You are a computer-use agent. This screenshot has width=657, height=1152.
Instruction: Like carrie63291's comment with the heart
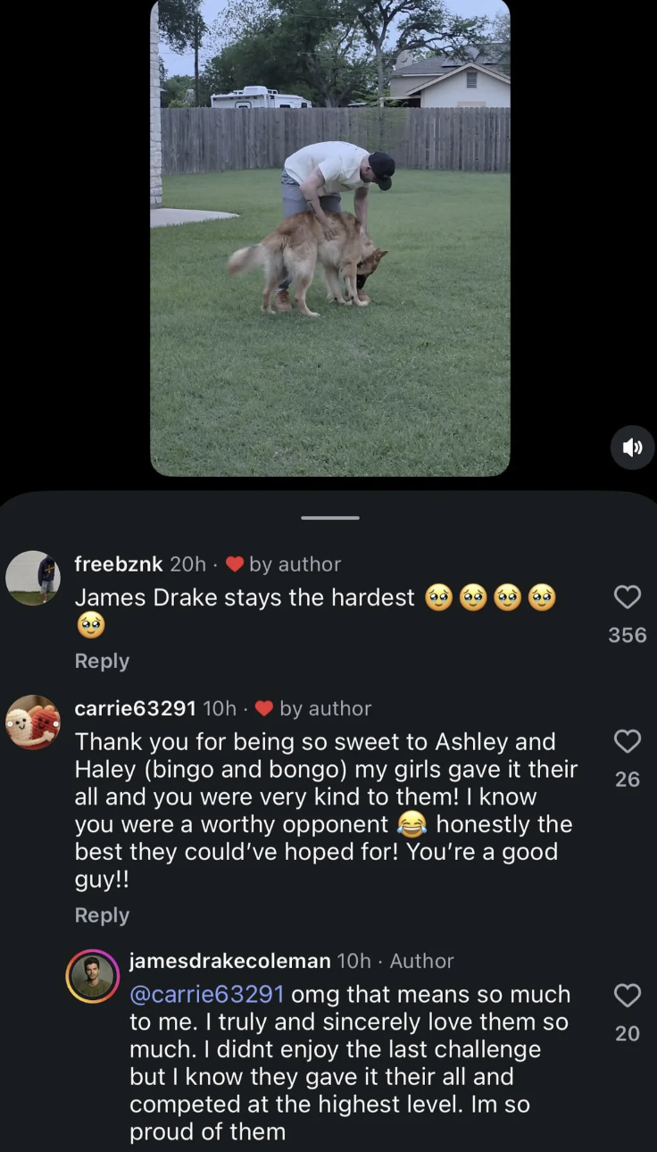pyautogui.click(x=628, y=740)
